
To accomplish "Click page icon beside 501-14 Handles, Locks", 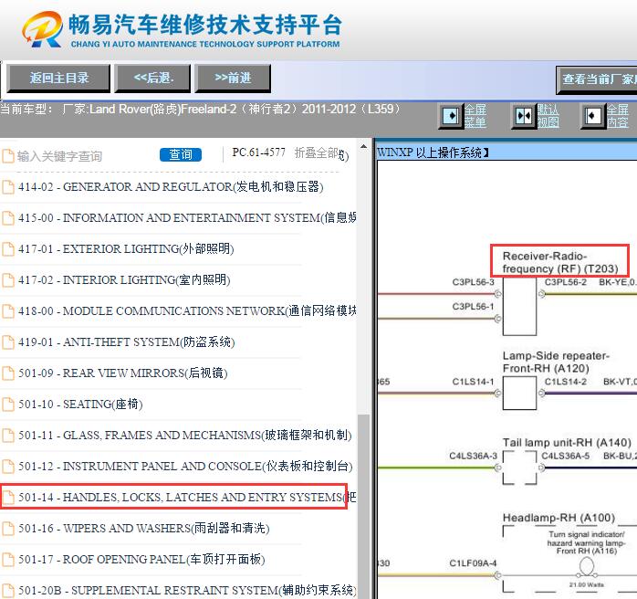I will (x=7, y=497).
